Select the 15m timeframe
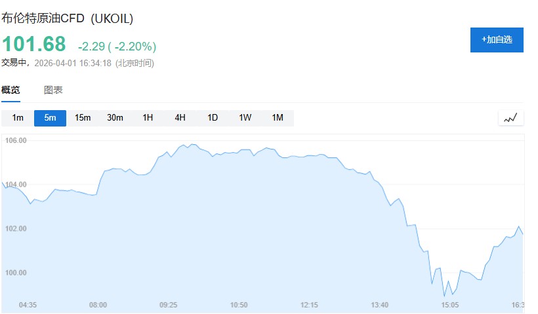This screenshot has height=314, width=538. [83, 118]
